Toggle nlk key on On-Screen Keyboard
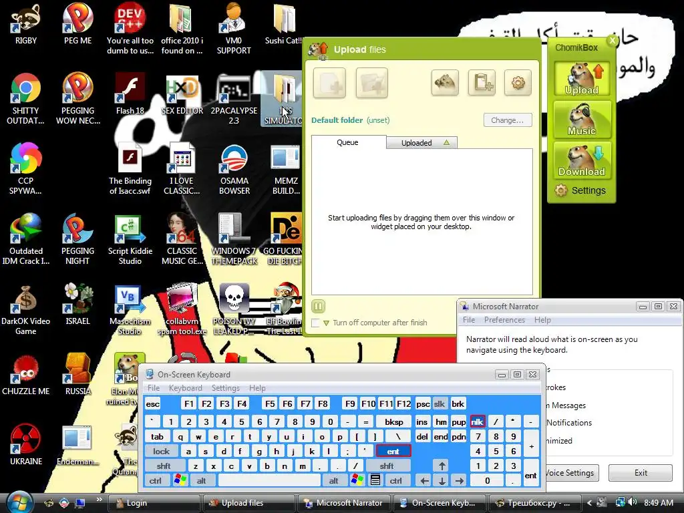Screen dimensions: 684x513 (477, 422)
